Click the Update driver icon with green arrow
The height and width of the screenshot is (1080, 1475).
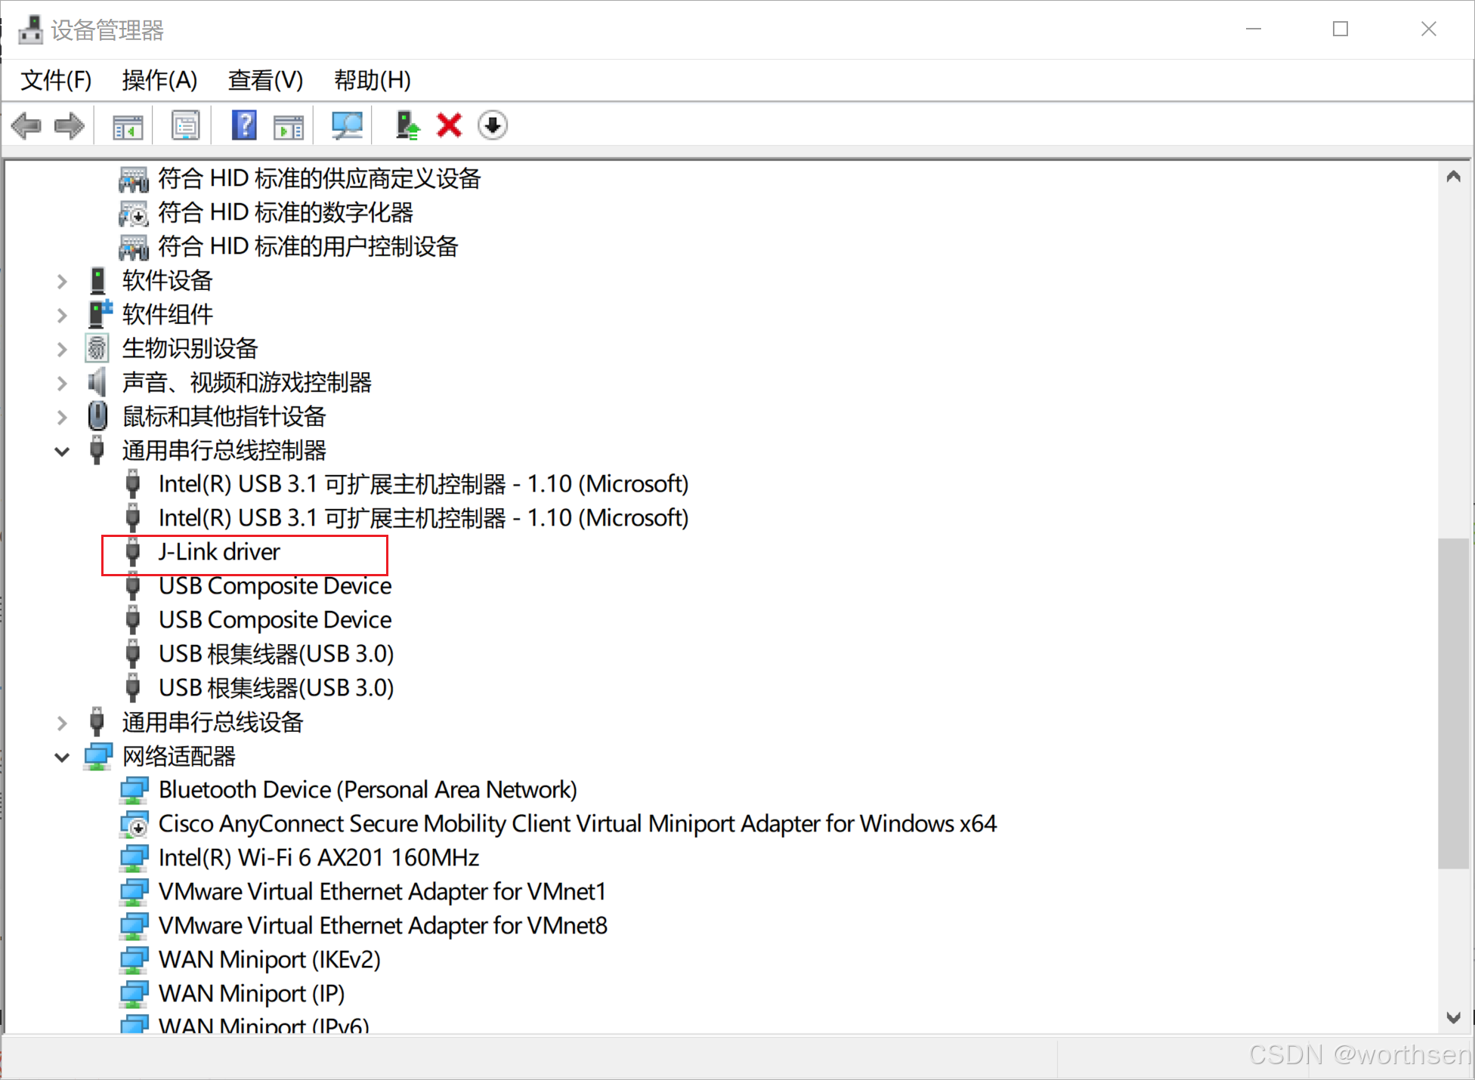pyautogui.click(x=407, y=125)
